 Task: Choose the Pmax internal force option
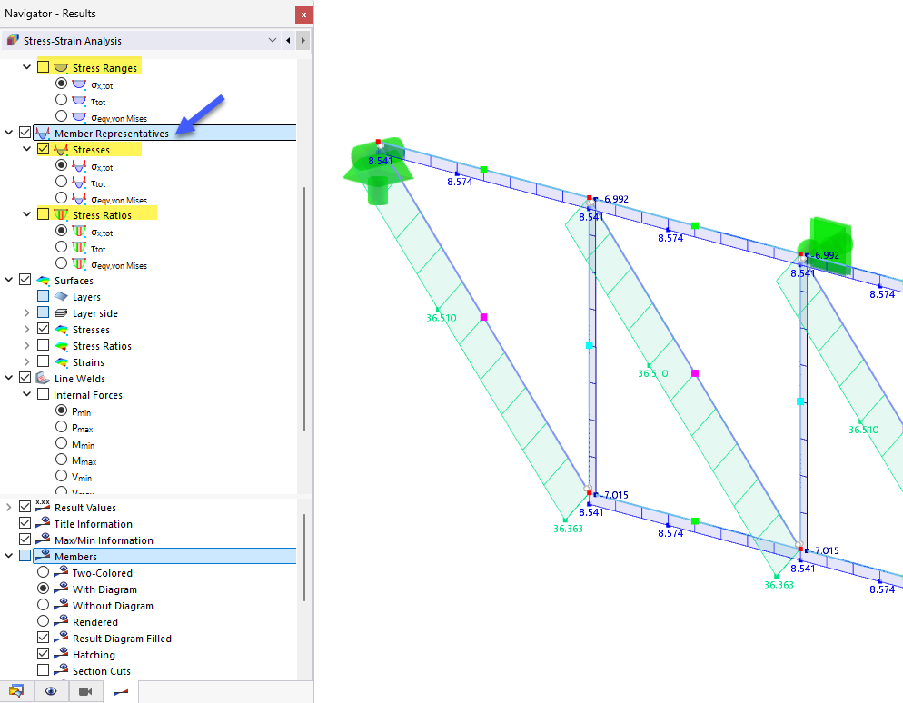point(62,427)
